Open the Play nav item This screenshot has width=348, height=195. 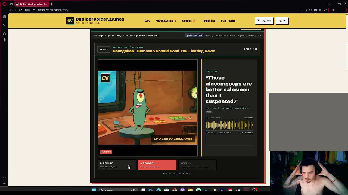click(x=147, y=21)
